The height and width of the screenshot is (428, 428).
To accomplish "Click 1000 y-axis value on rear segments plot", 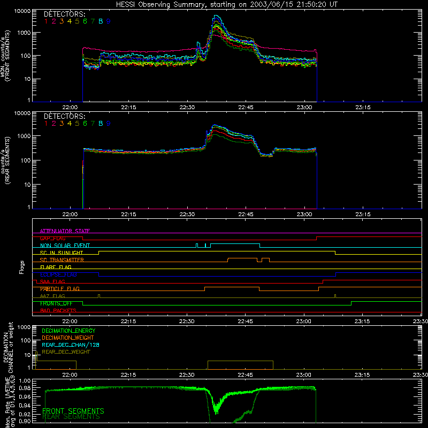I will pos(24,136).
